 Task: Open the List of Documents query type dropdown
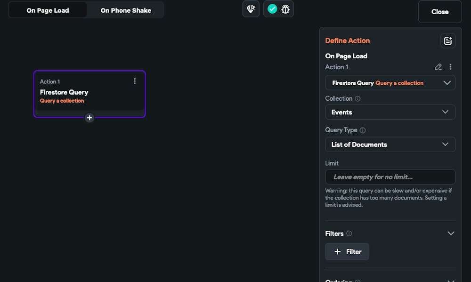390,145
